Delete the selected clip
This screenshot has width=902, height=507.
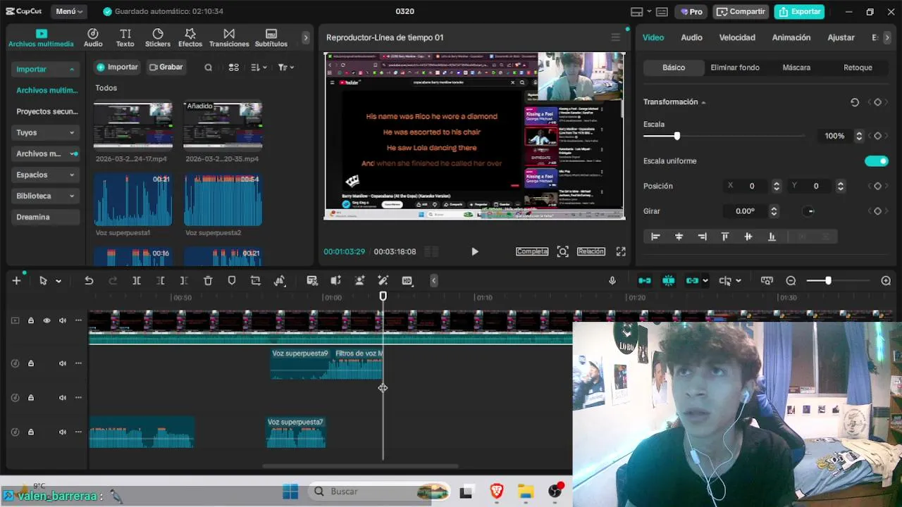(x=208, y=280)
